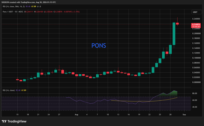Click the 0.260000 price scale label
Viewport: 204px width, 126px height.
pos(196,19)
